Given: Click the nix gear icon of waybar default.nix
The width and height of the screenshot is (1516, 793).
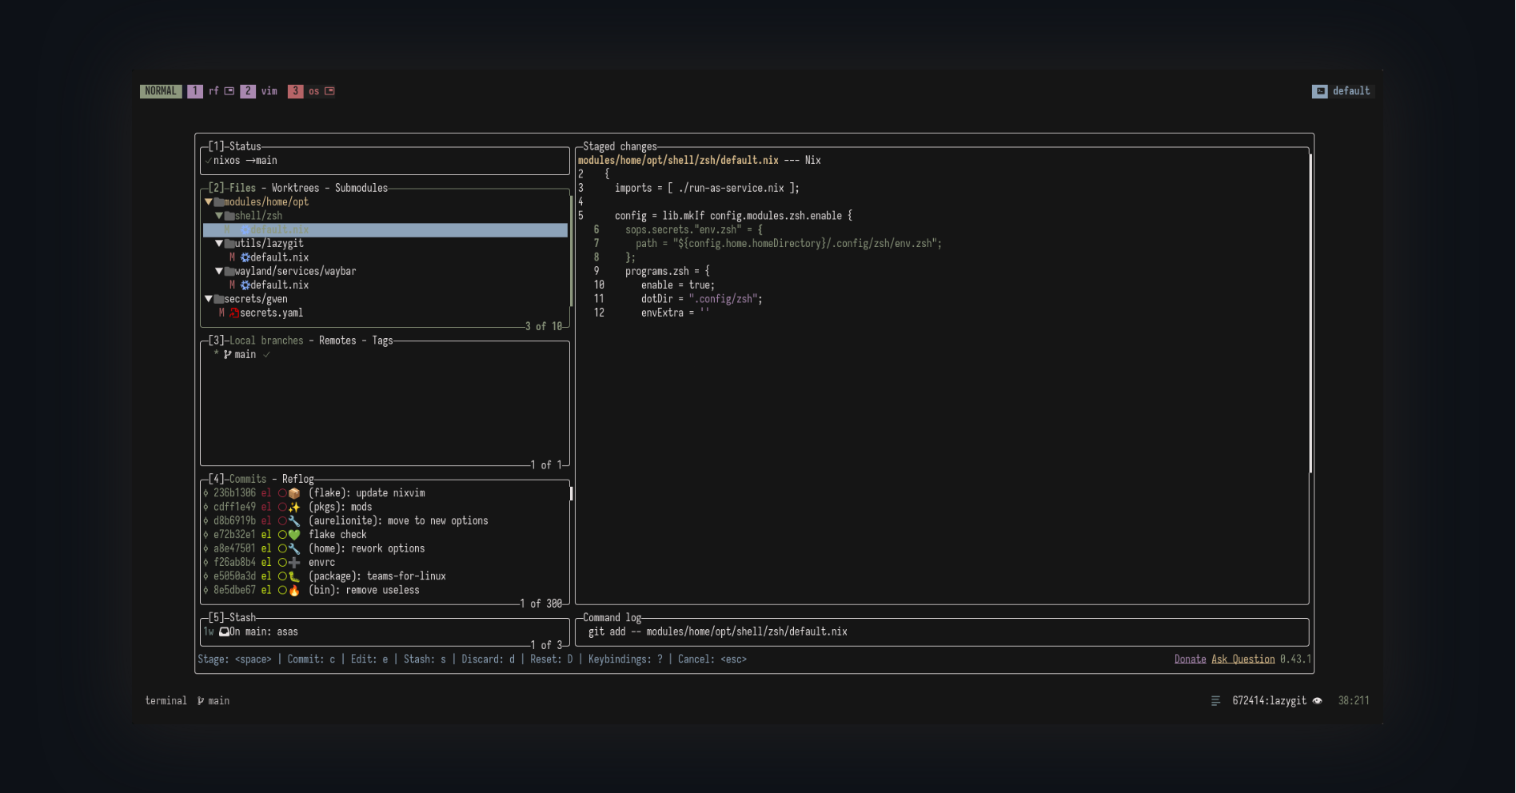Looking at the screenshot, I should [245, 285].
